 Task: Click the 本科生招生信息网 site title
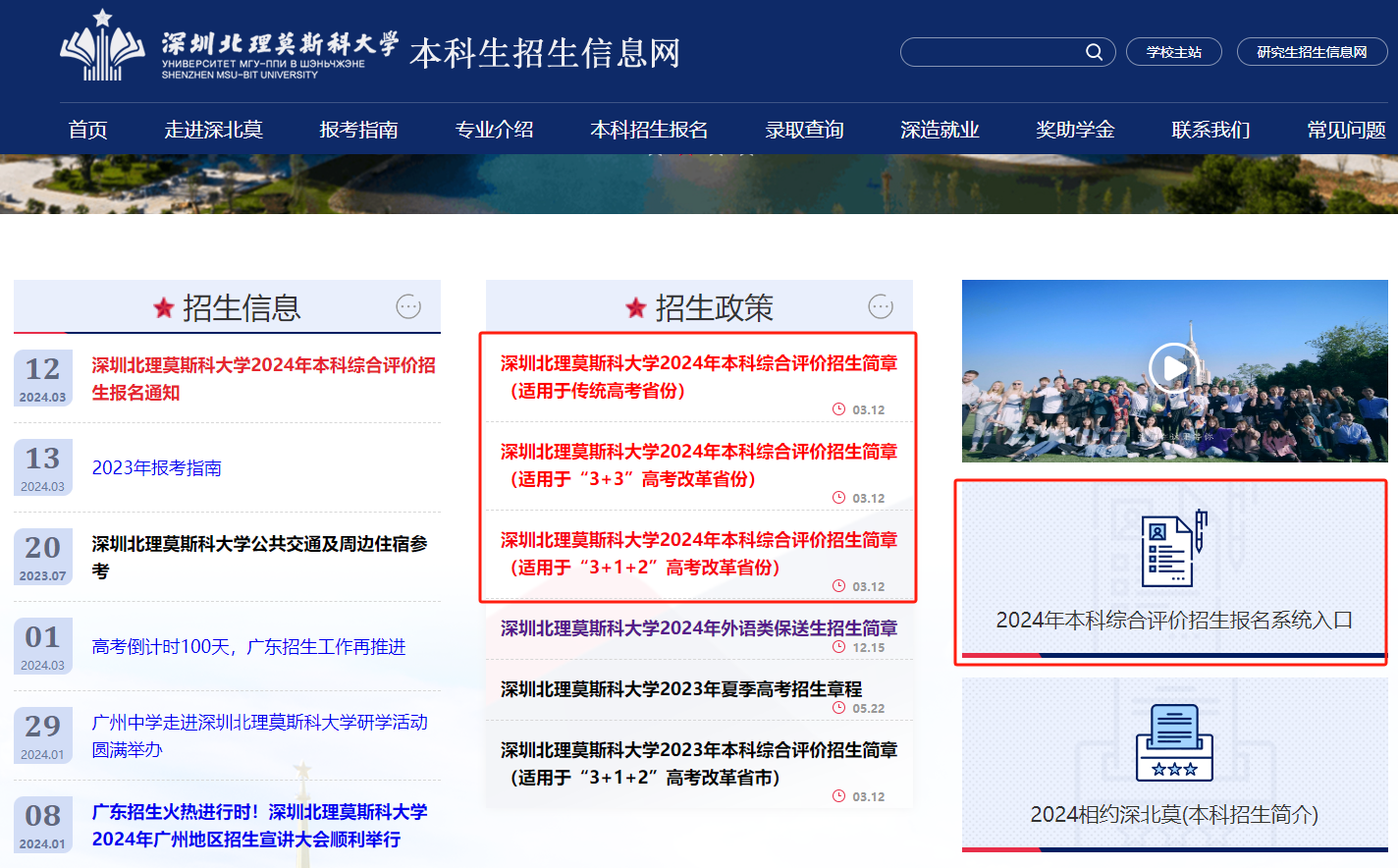coord(545,53)
